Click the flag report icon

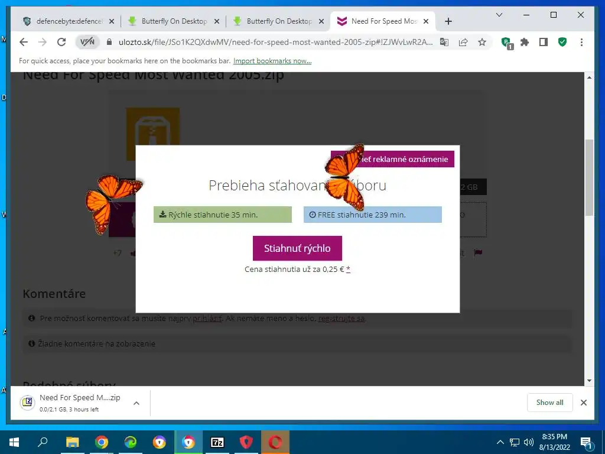pos(478,253)
